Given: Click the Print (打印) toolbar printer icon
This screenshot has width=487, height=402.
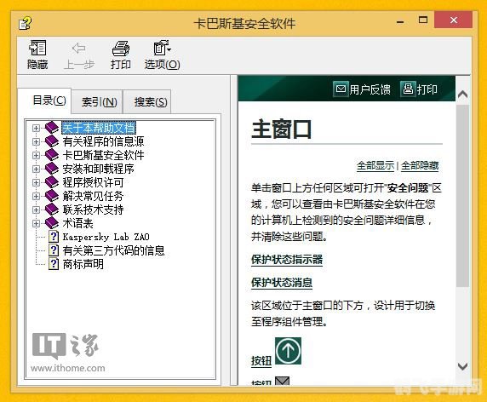Looking at the screenshot, I should (121, 49).
